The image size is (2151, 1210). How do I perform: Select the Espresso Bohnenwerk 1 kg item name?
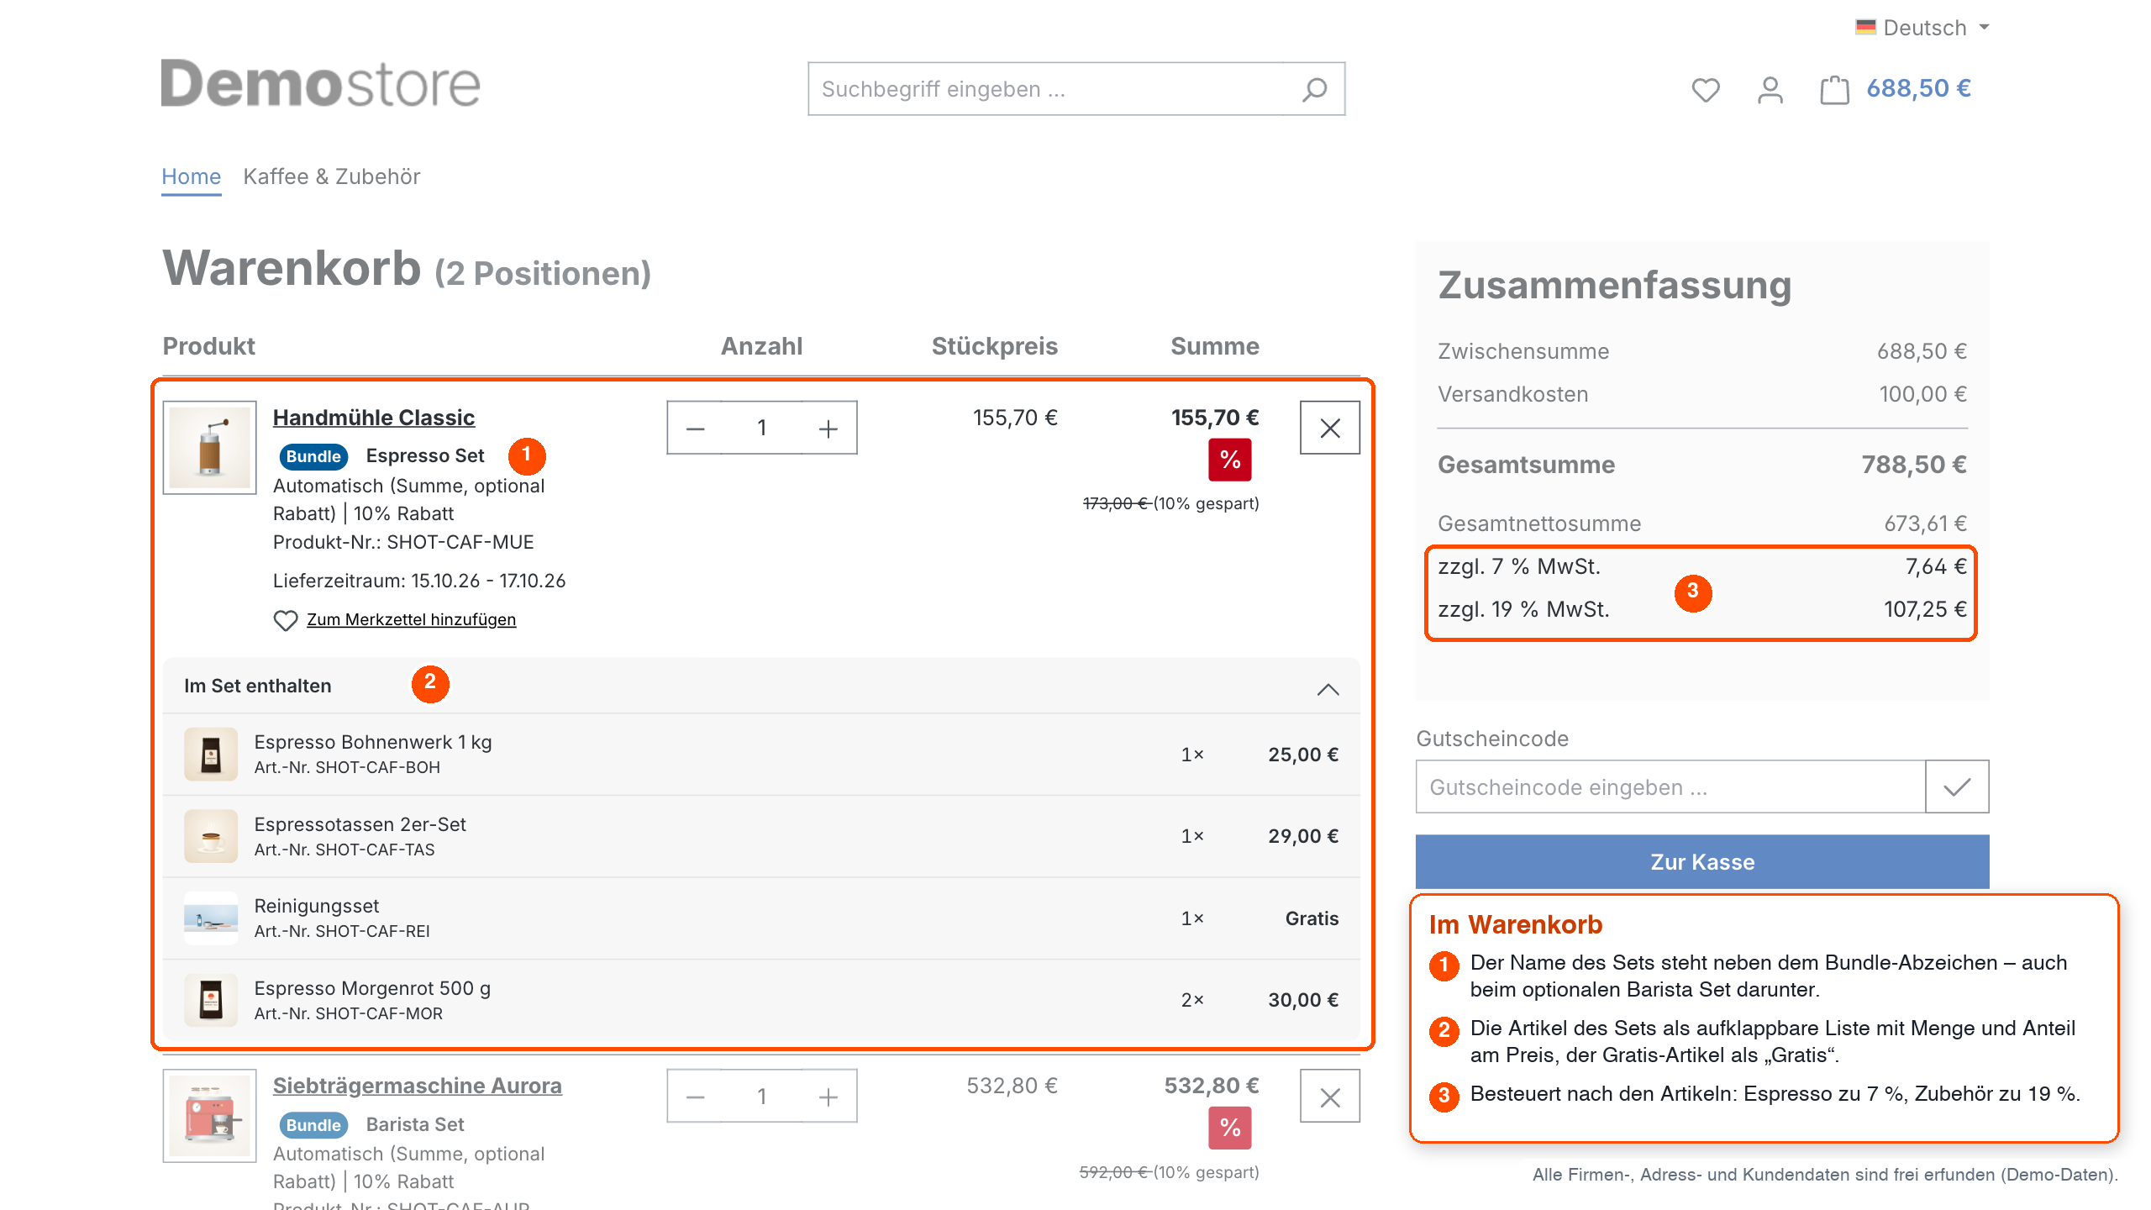[373, 742]
